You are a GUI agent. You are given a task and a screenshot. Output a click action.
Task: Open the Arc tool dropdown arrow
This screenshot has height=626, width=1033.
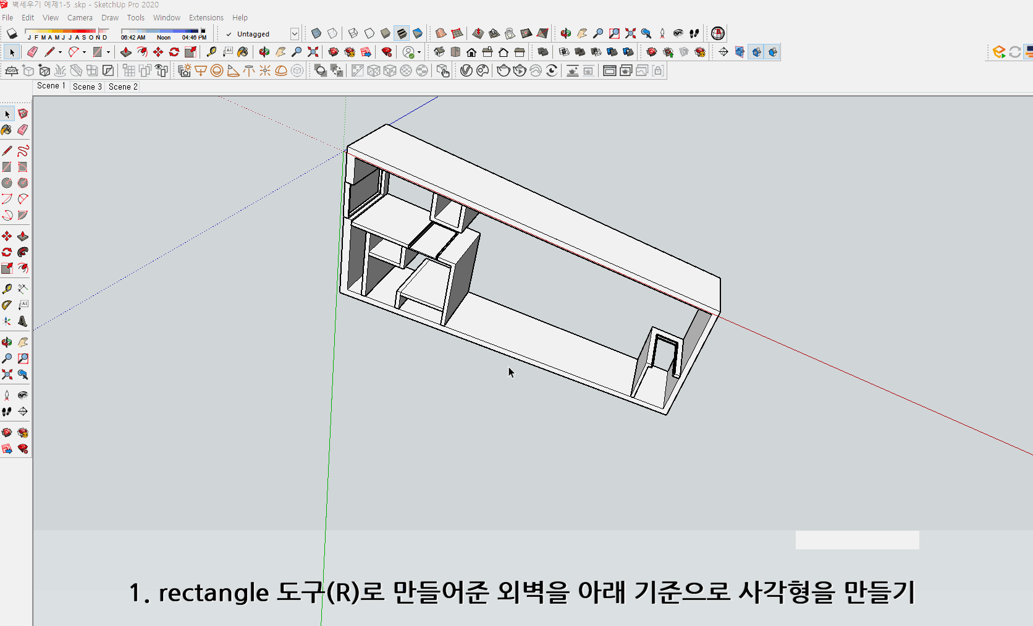(x=83, y=52)
